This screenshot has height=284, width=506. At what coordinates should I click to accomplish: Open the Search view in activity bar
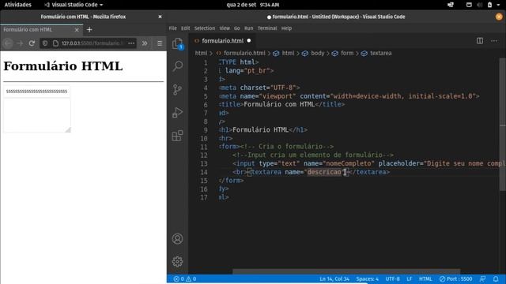tap(177, 66)
